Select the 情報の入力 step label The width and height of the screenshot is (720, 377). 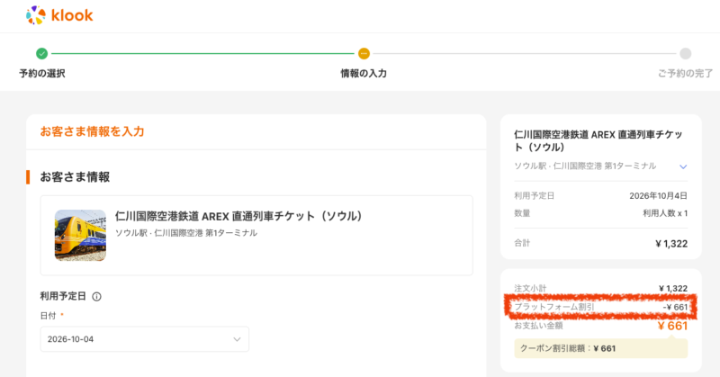point(364,74)
